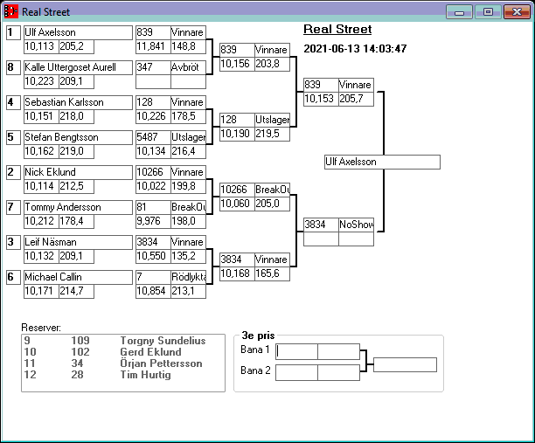Viewport: 535px width, 443px height.
Task: Click the Kalle Uttergoset Aurell name field
Action: coord(77,67)
